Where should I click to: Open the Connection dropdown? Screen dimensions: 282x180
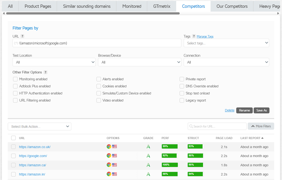coord(226,62)
